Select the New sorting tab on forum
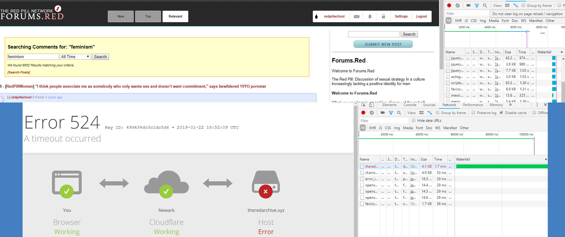 point(121,16)
